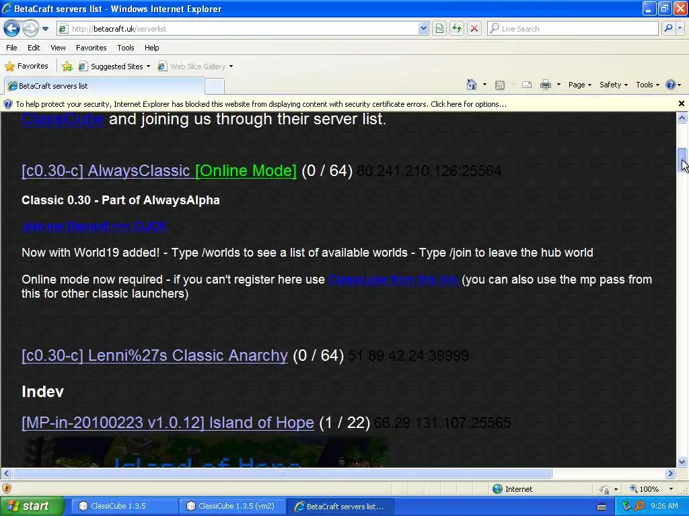Screen dimensions: 689x516
Task: Select the BetaCraft servers list tab
Action: coord(104,86)
